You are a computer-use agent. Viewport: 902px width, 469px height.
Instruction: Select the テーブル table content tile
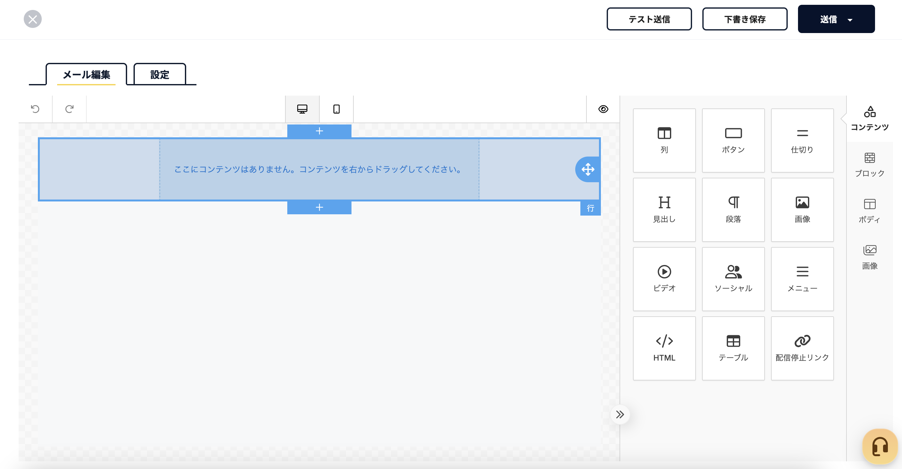tap(733, 348)
